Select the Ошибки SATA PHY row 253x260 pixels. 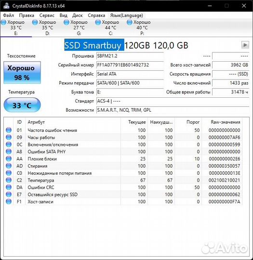pos(123,152)
